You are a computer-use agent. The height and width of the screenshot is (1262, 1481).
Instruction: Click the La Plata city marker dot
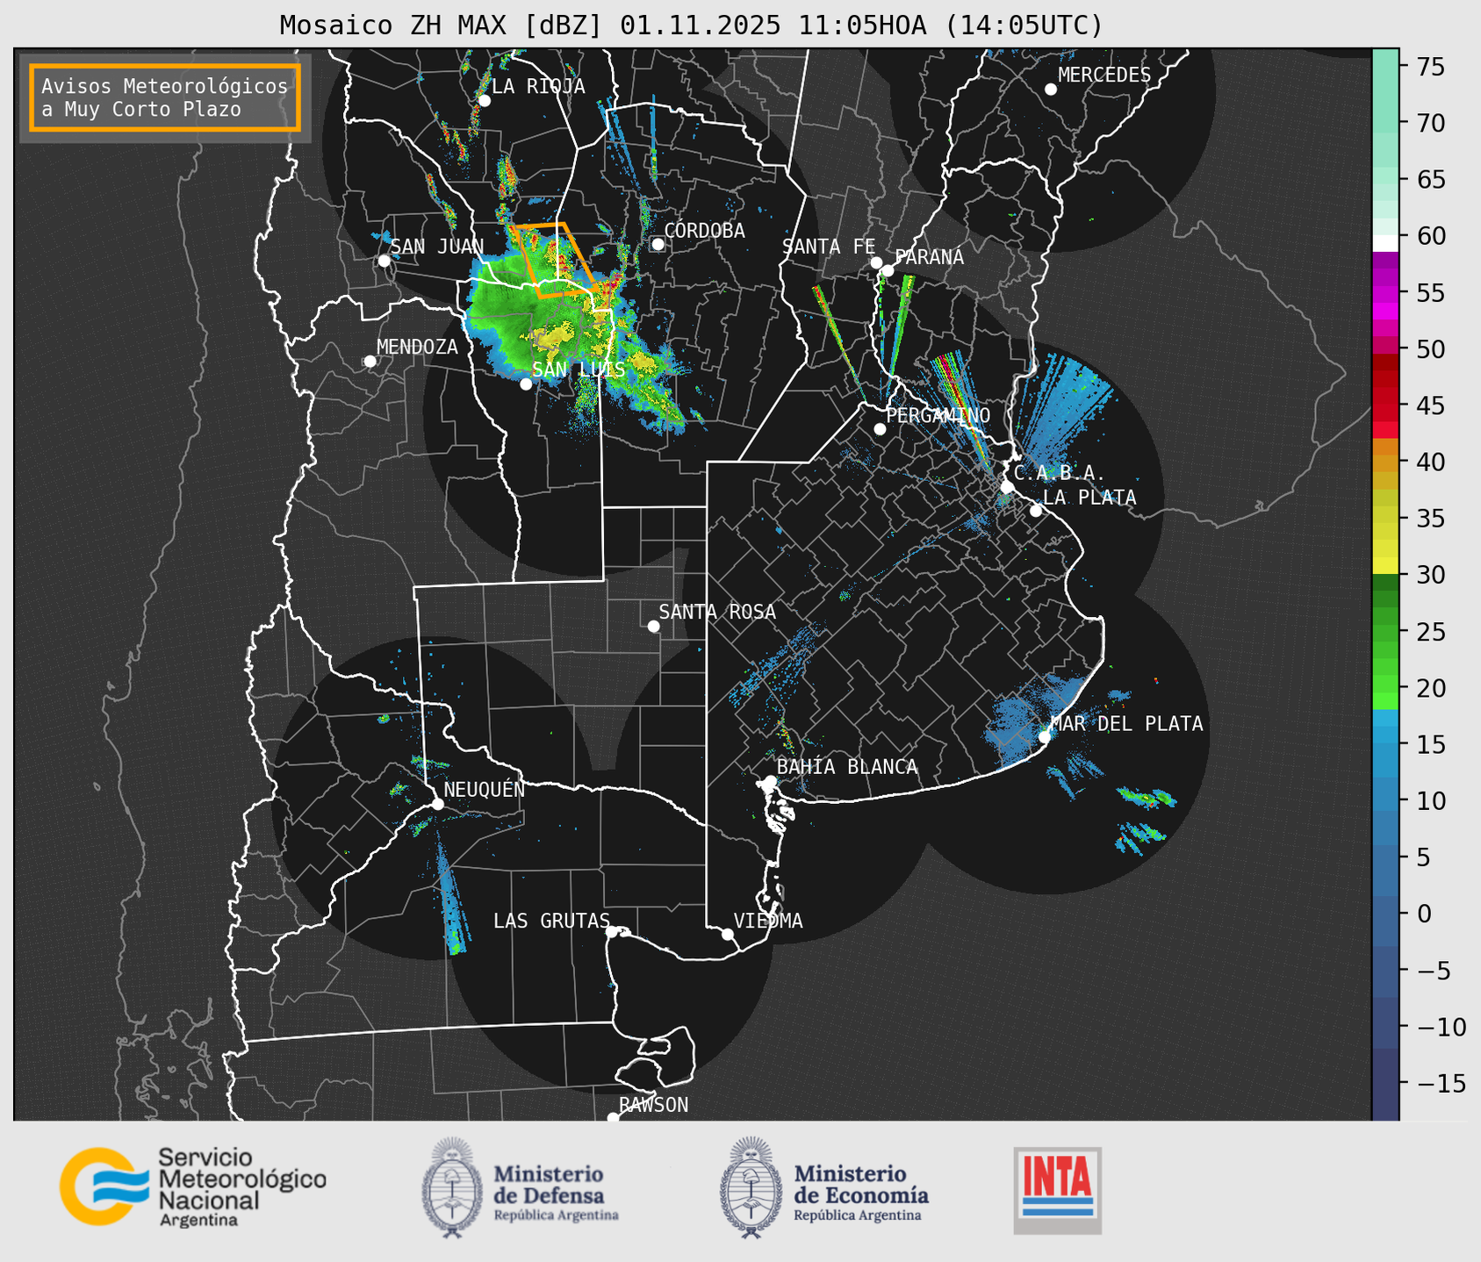[1036, 511]
